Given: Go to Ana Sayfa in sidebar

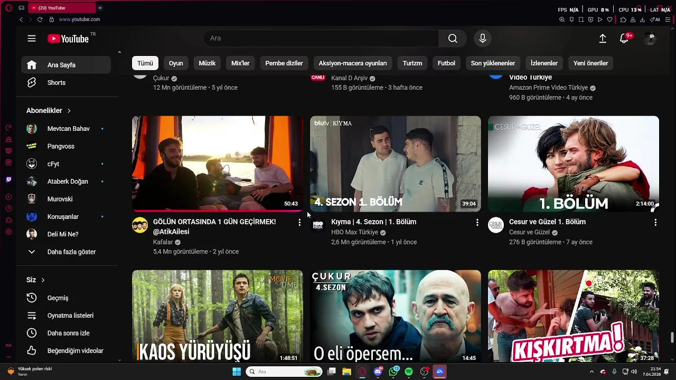Looking at the screenshot, I should 66,65.
